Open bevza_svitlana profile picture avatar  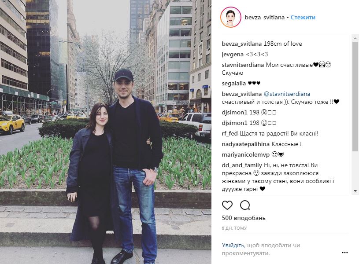(230, 18)
